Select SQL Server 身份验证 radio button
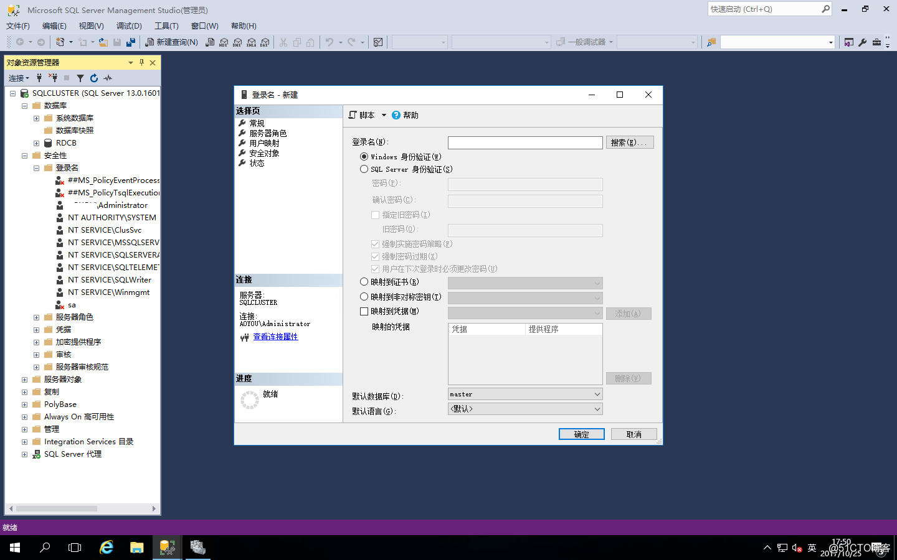This screenshot has width=897, height=560. [x=364, y=169]
